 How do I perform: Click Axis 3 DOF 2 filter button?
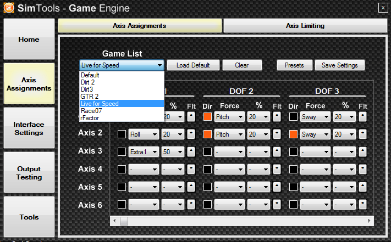[277, 151]
